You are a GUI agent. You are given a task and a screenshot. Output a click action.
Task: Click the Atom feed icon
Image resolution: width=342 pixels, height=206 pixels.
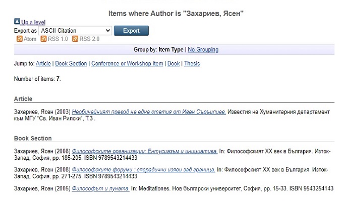pyautogui.click(x=20, y=39)
